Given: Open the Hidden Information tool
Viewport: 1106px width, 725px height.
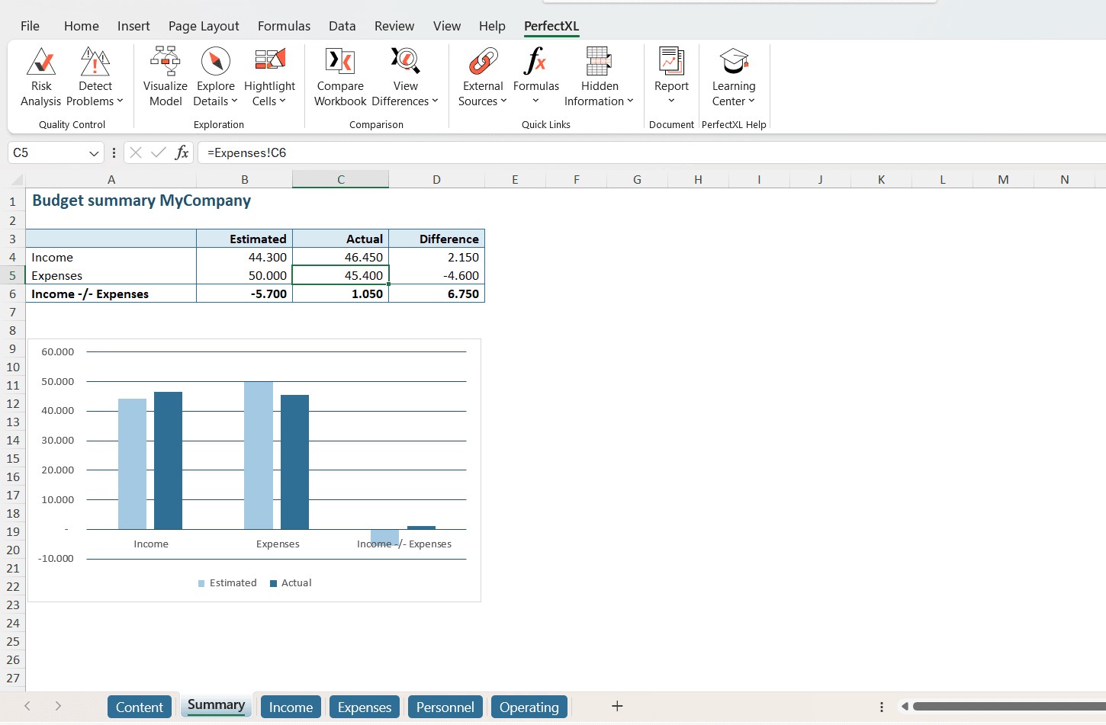Looking at the screenshot, I should [x=599, y=76].
